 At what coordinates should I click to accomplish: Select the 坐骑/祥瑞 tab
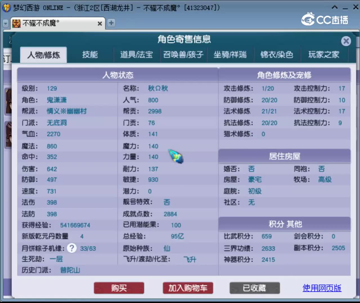point(230,55)
